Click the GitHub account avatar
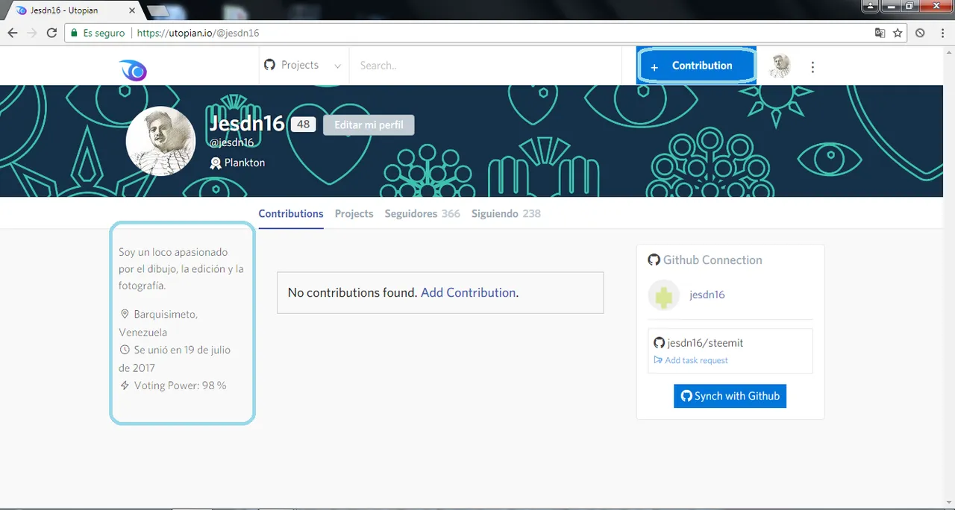955x510 pixels. click(x=663, y=295)
